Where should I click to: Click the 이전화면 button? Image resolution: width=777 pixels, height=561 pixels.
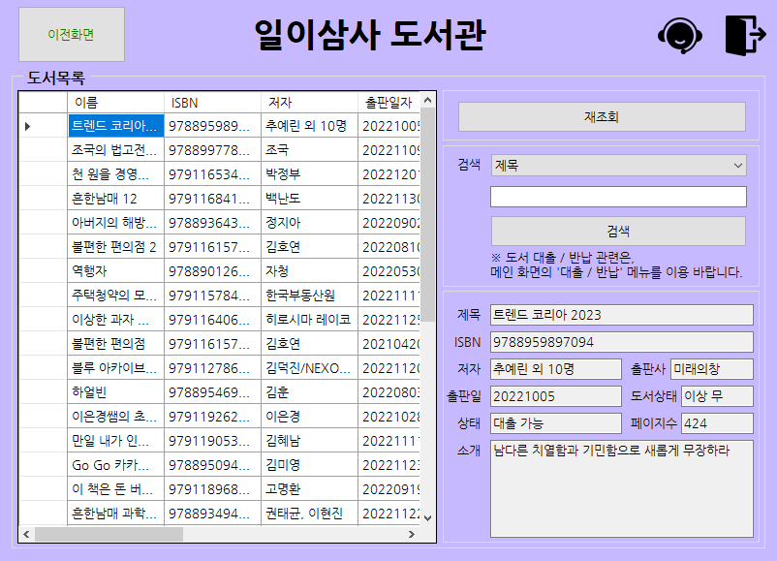coord(72,35)
